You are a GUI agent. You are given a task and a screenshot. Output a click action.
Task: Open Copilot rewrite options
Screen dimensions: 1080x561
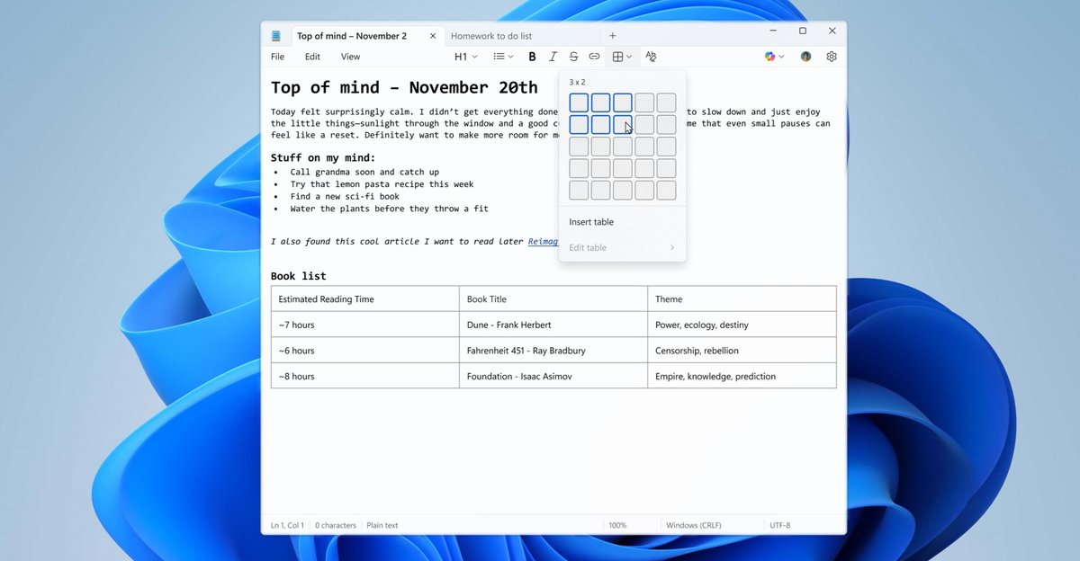tap(771, 56)
